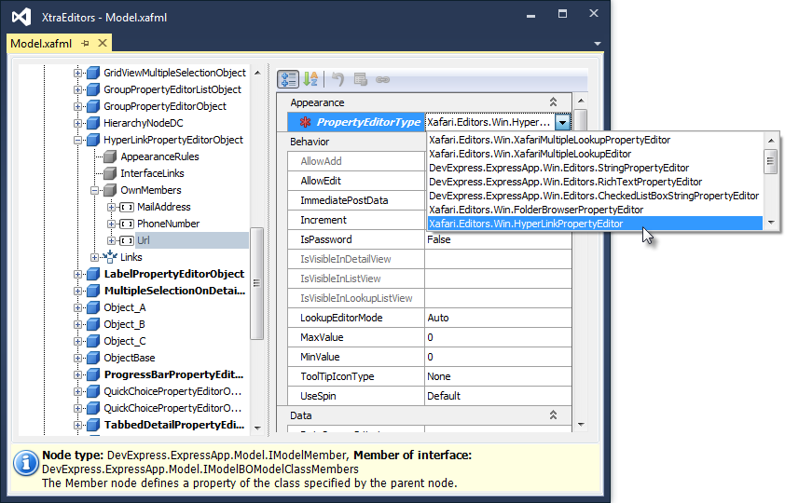Collapse the Data category

pos(553,415)
